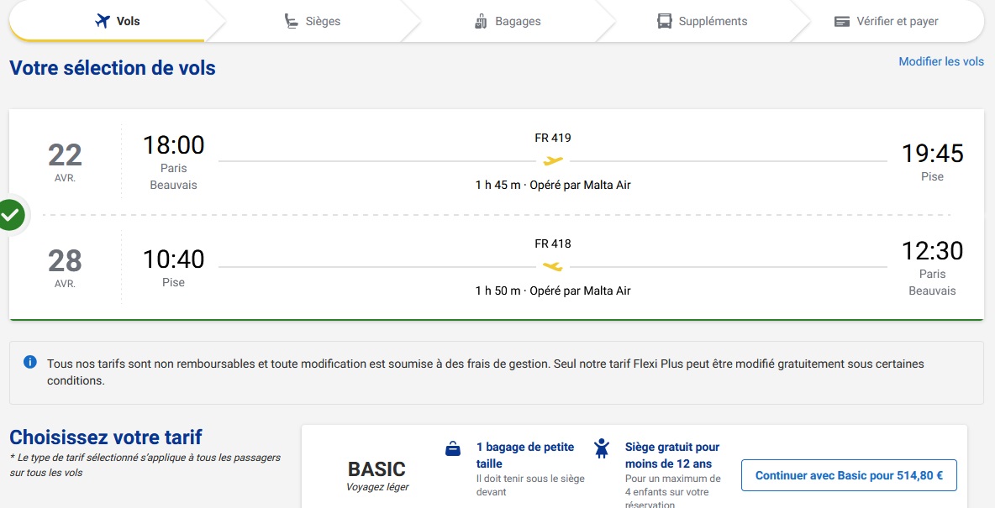995x508 pixels.
Task: Click the bus icon beside Suppléments
Action: point(665,21)
